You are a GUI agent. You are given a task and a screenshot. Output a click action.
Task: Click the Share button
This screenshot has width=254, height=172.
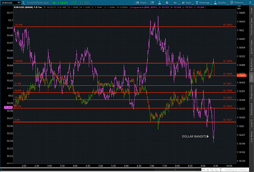pos(141,2)
